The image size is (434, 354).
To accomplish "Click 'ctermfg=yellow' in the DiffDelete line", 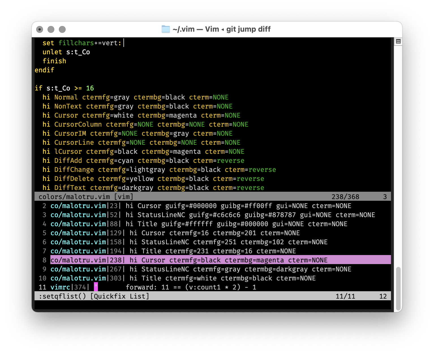I will (126, 179).
